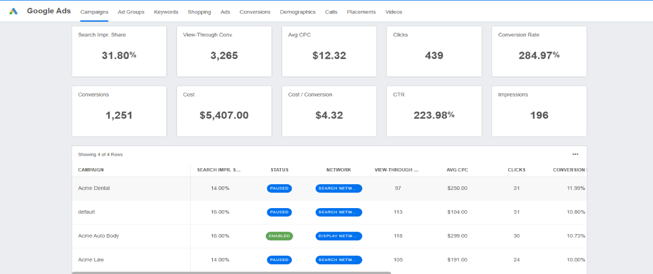Viewport: 653px width, 274px height.
Task: Click the Search Network badge for Acme Law
Action: [338, 260]
